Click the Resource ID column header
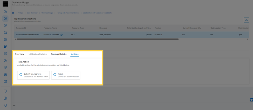This screenshot has width=253, height=110. [21, 28]
